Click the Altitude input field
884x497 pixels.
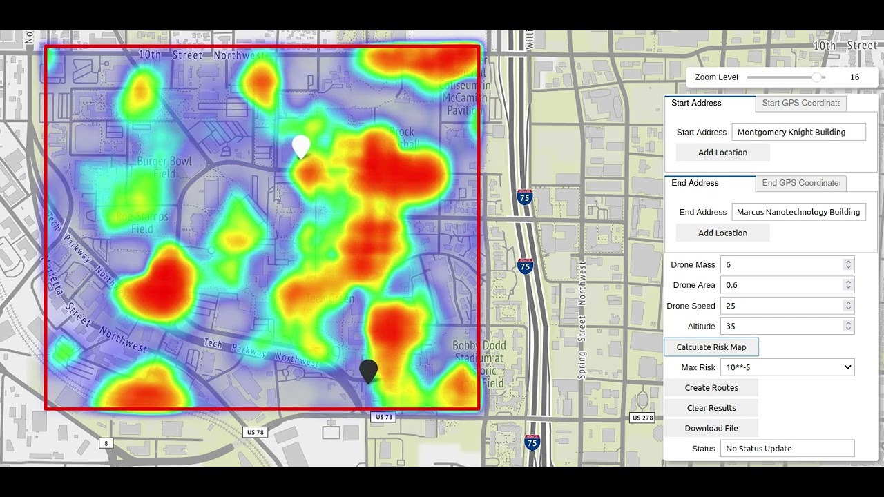pos(787,326)
